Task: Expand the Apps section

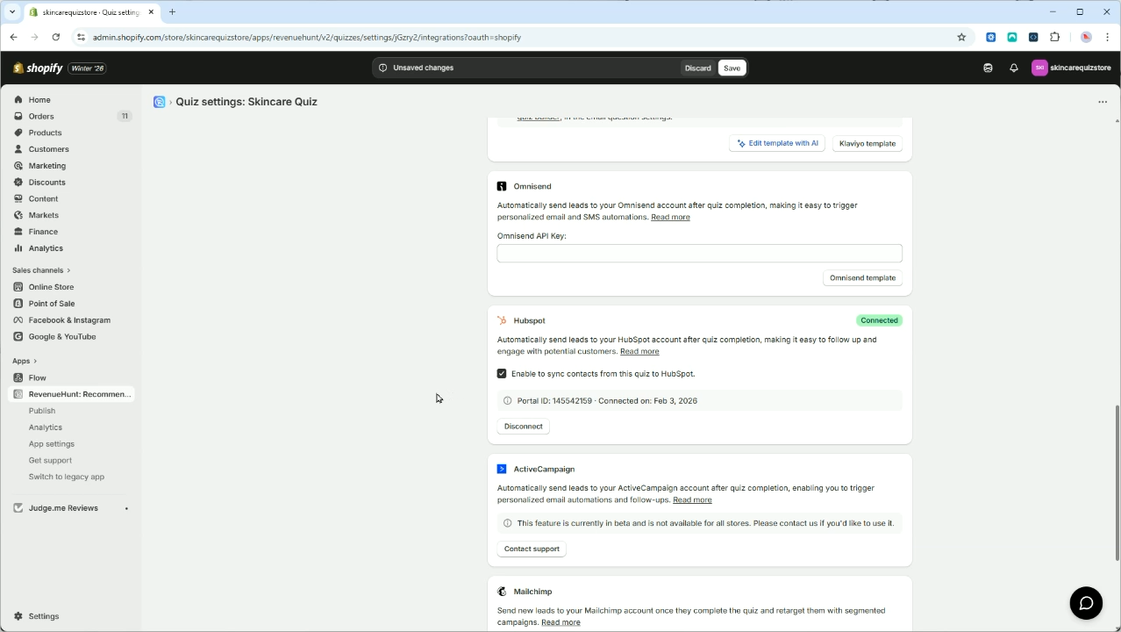Action: (24, 360)
